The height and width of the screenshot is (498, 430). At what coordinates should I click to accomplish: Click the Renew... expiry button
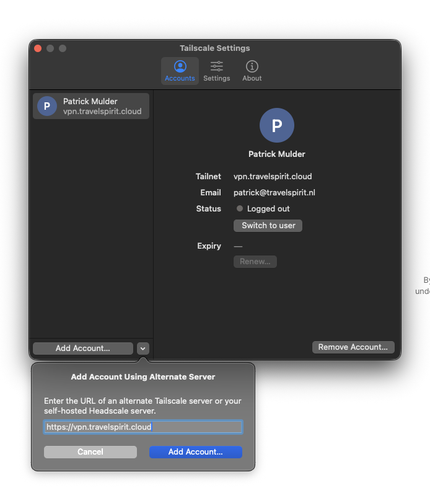(255, 262)
